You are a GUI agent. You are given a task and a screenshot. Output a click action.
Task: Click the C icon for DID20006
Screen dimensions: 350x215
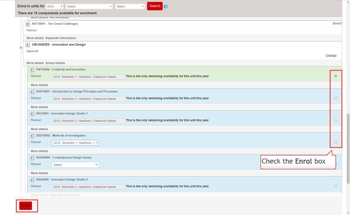point(32,180)
